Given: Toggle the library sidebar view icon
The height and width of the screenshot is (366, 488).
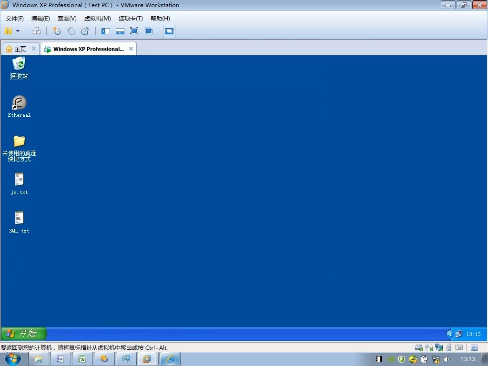Looking at the screenshot, I should [x=106, y=31].
